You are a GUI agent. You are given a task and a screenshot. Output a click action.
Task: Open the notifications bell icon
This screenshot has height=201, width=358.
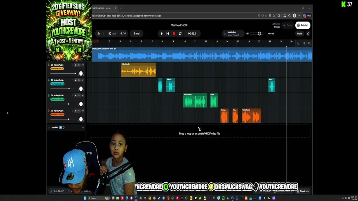tap(308, 33)
